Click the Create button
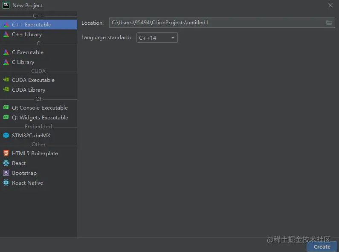Screen dimensions: 339x252 (322, 246)
